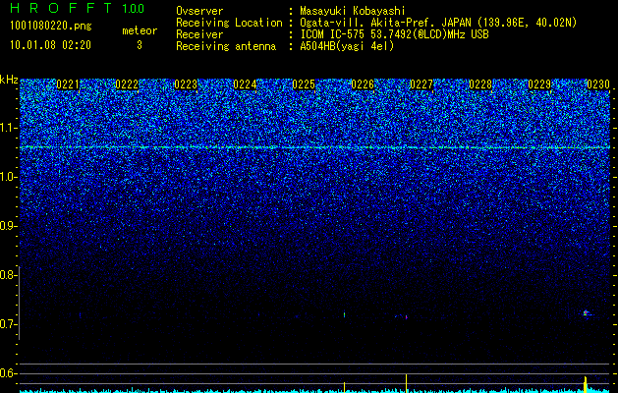Click the meteor echo near 0230
The image size is (618, 393).
tap(587, 313)
